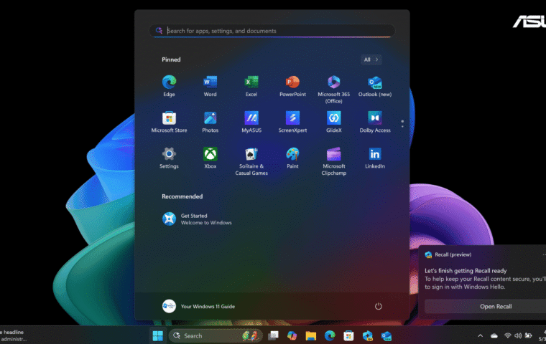Open the Get Started recommended item
546x344 pixels.
click(197, 219)
